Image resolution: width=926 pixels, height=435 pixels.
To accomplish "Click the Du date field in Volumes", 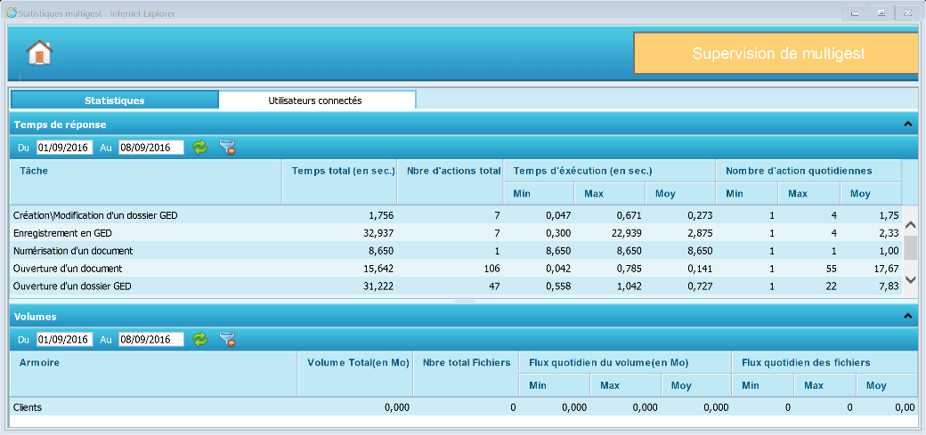I will (64, 340).
